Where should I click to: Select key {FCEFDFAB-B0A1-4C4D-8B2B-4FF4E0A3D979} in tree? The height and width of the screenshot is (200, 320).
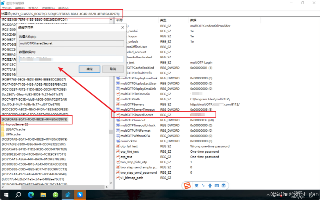(x=34, y=139)
